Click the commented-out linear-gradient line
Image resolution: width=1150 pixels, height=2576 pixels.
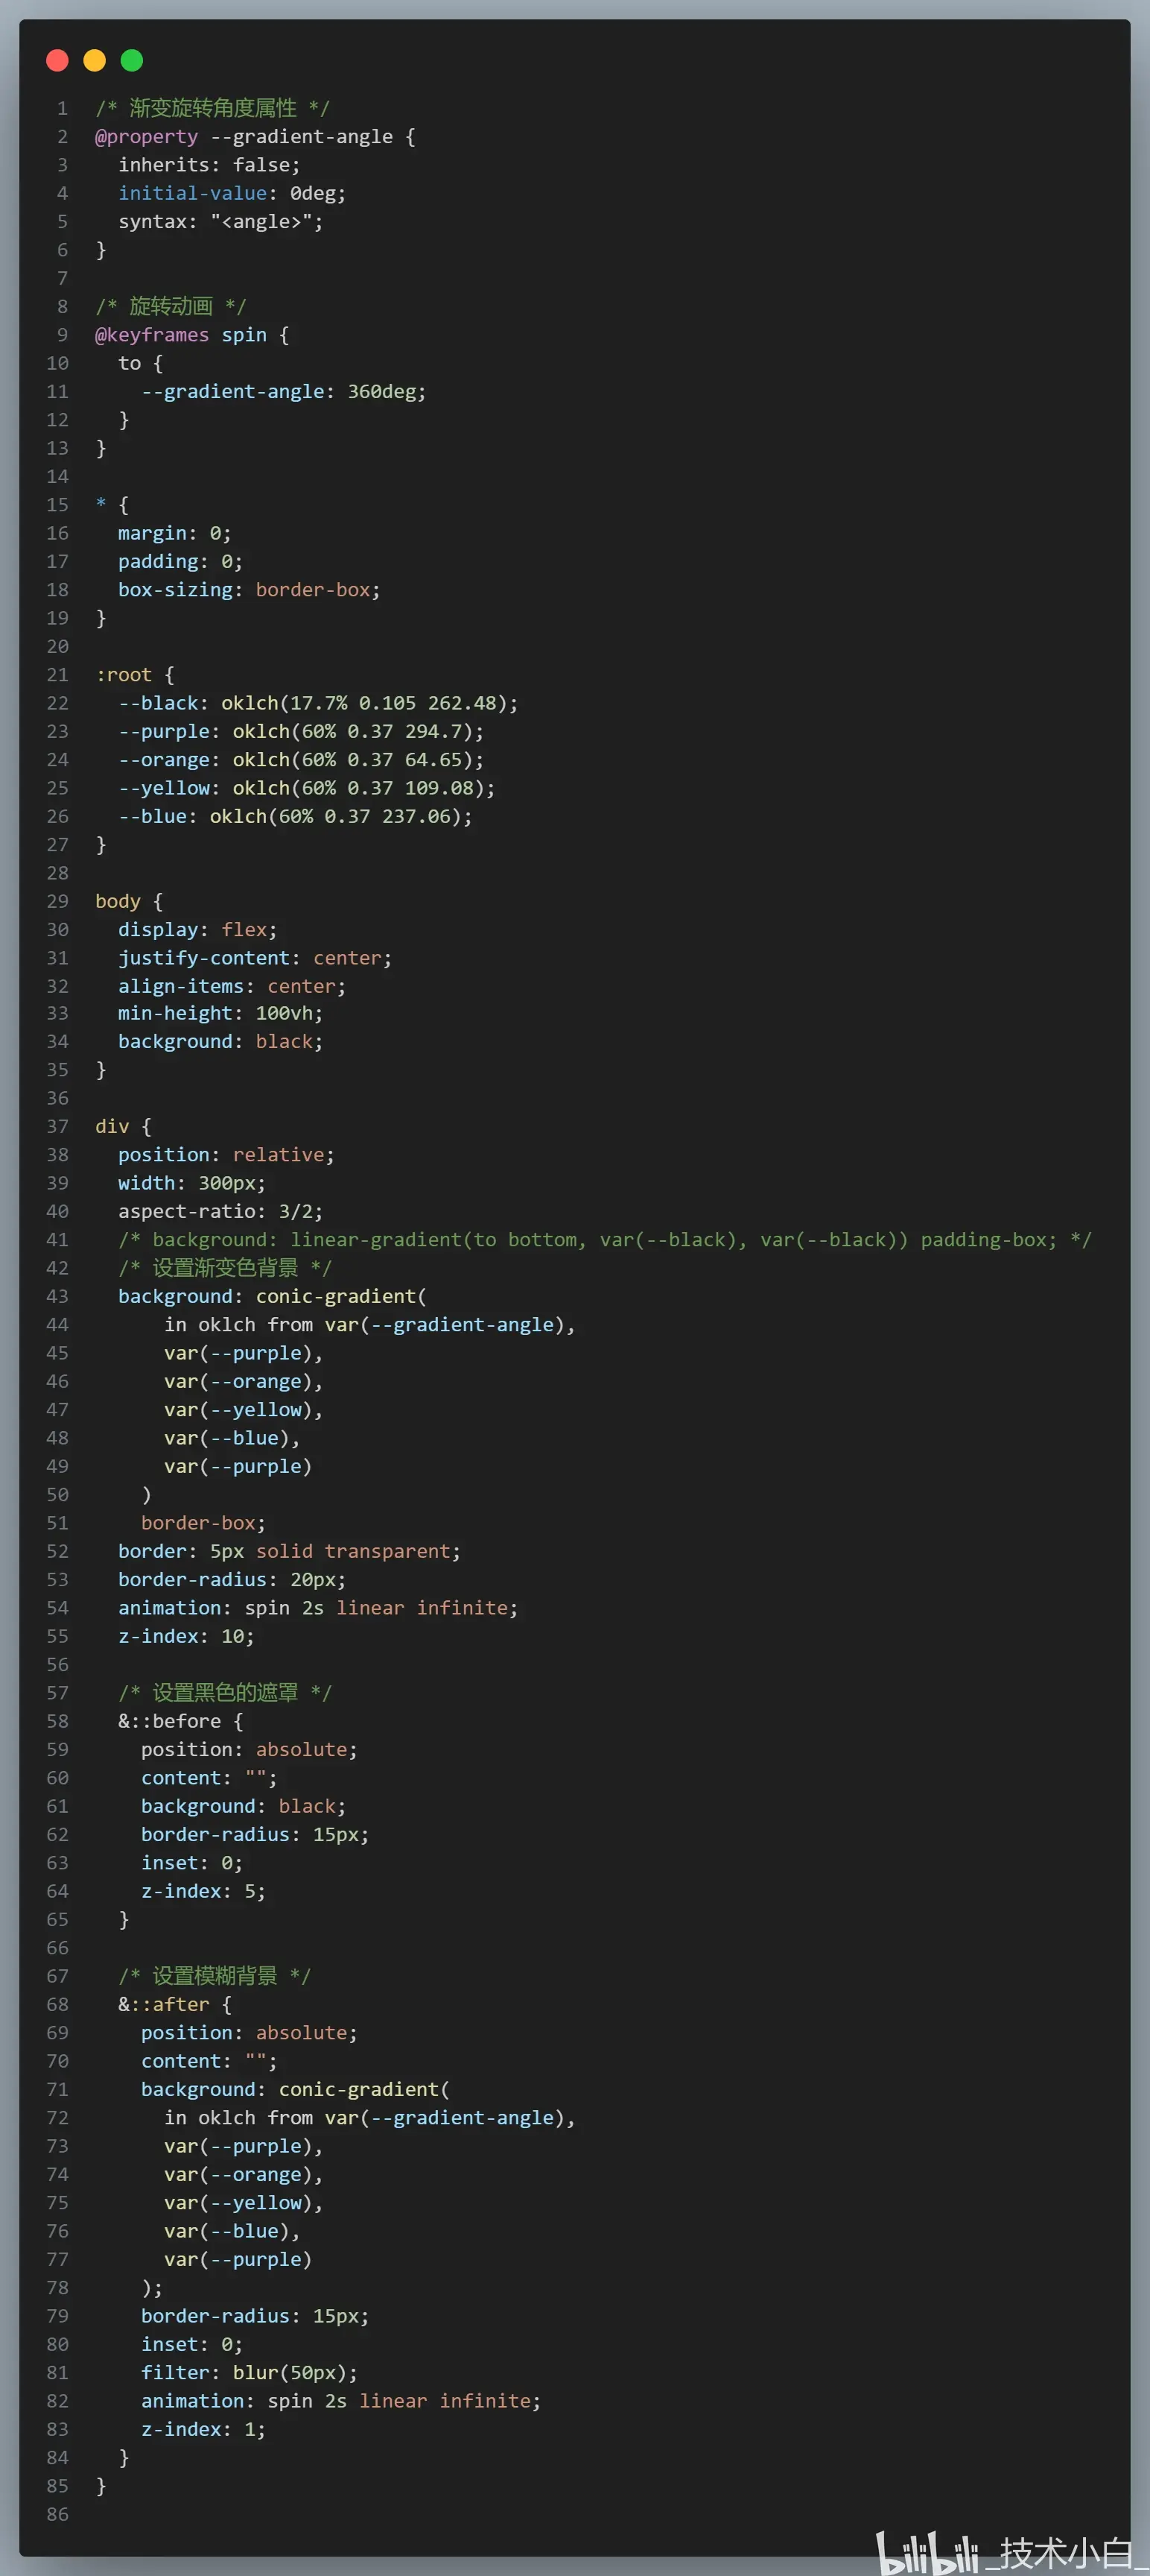coord(605,1240)
